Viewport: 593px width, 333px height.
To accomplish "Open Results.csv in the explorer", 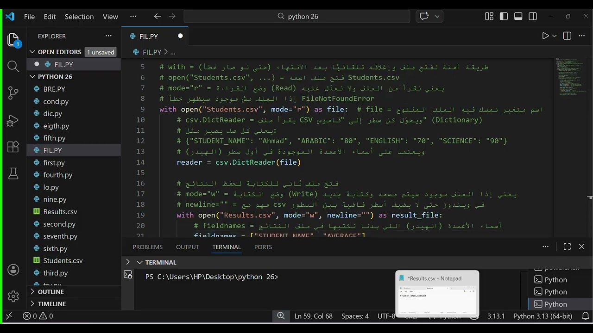I will point(60,212).
